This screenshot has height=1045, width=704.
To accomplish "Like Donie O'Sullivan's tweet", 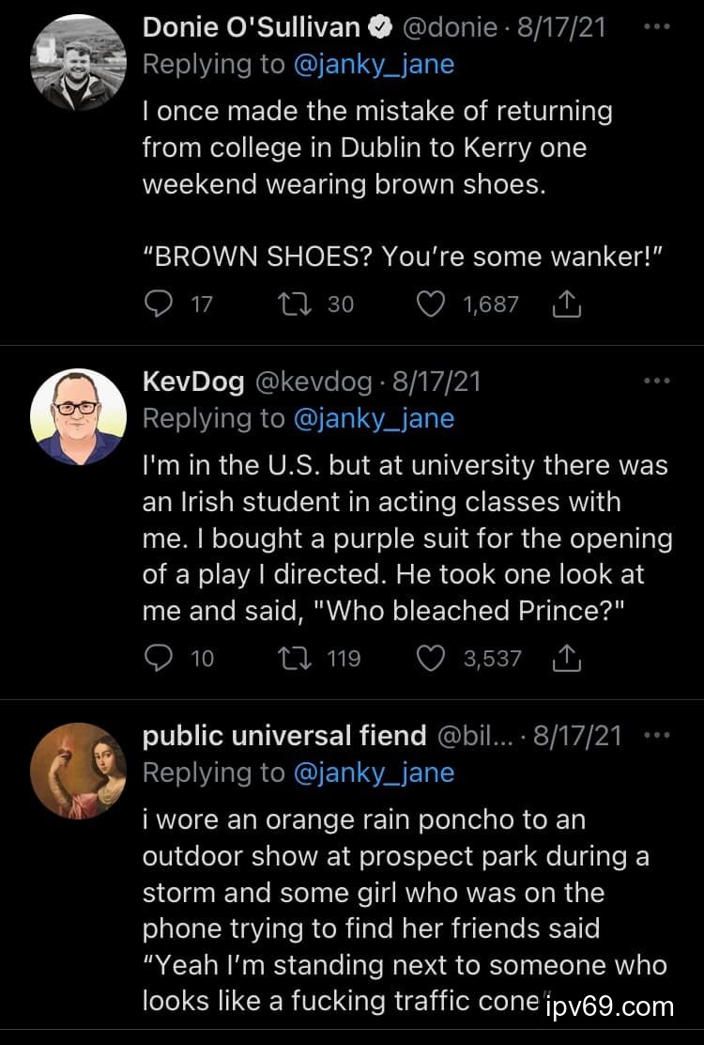I will click(431, 304).
